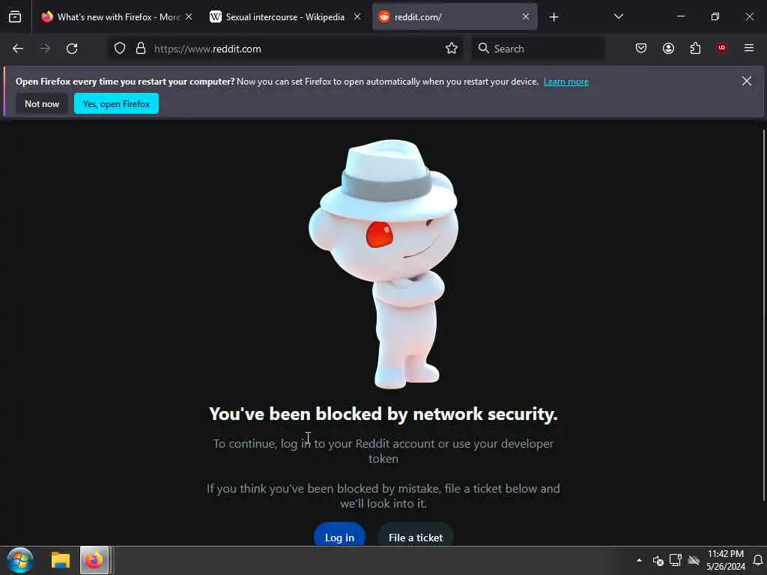View site security padlock info
This screenshot has width=767, height=575.
click(x=141, y=49)
